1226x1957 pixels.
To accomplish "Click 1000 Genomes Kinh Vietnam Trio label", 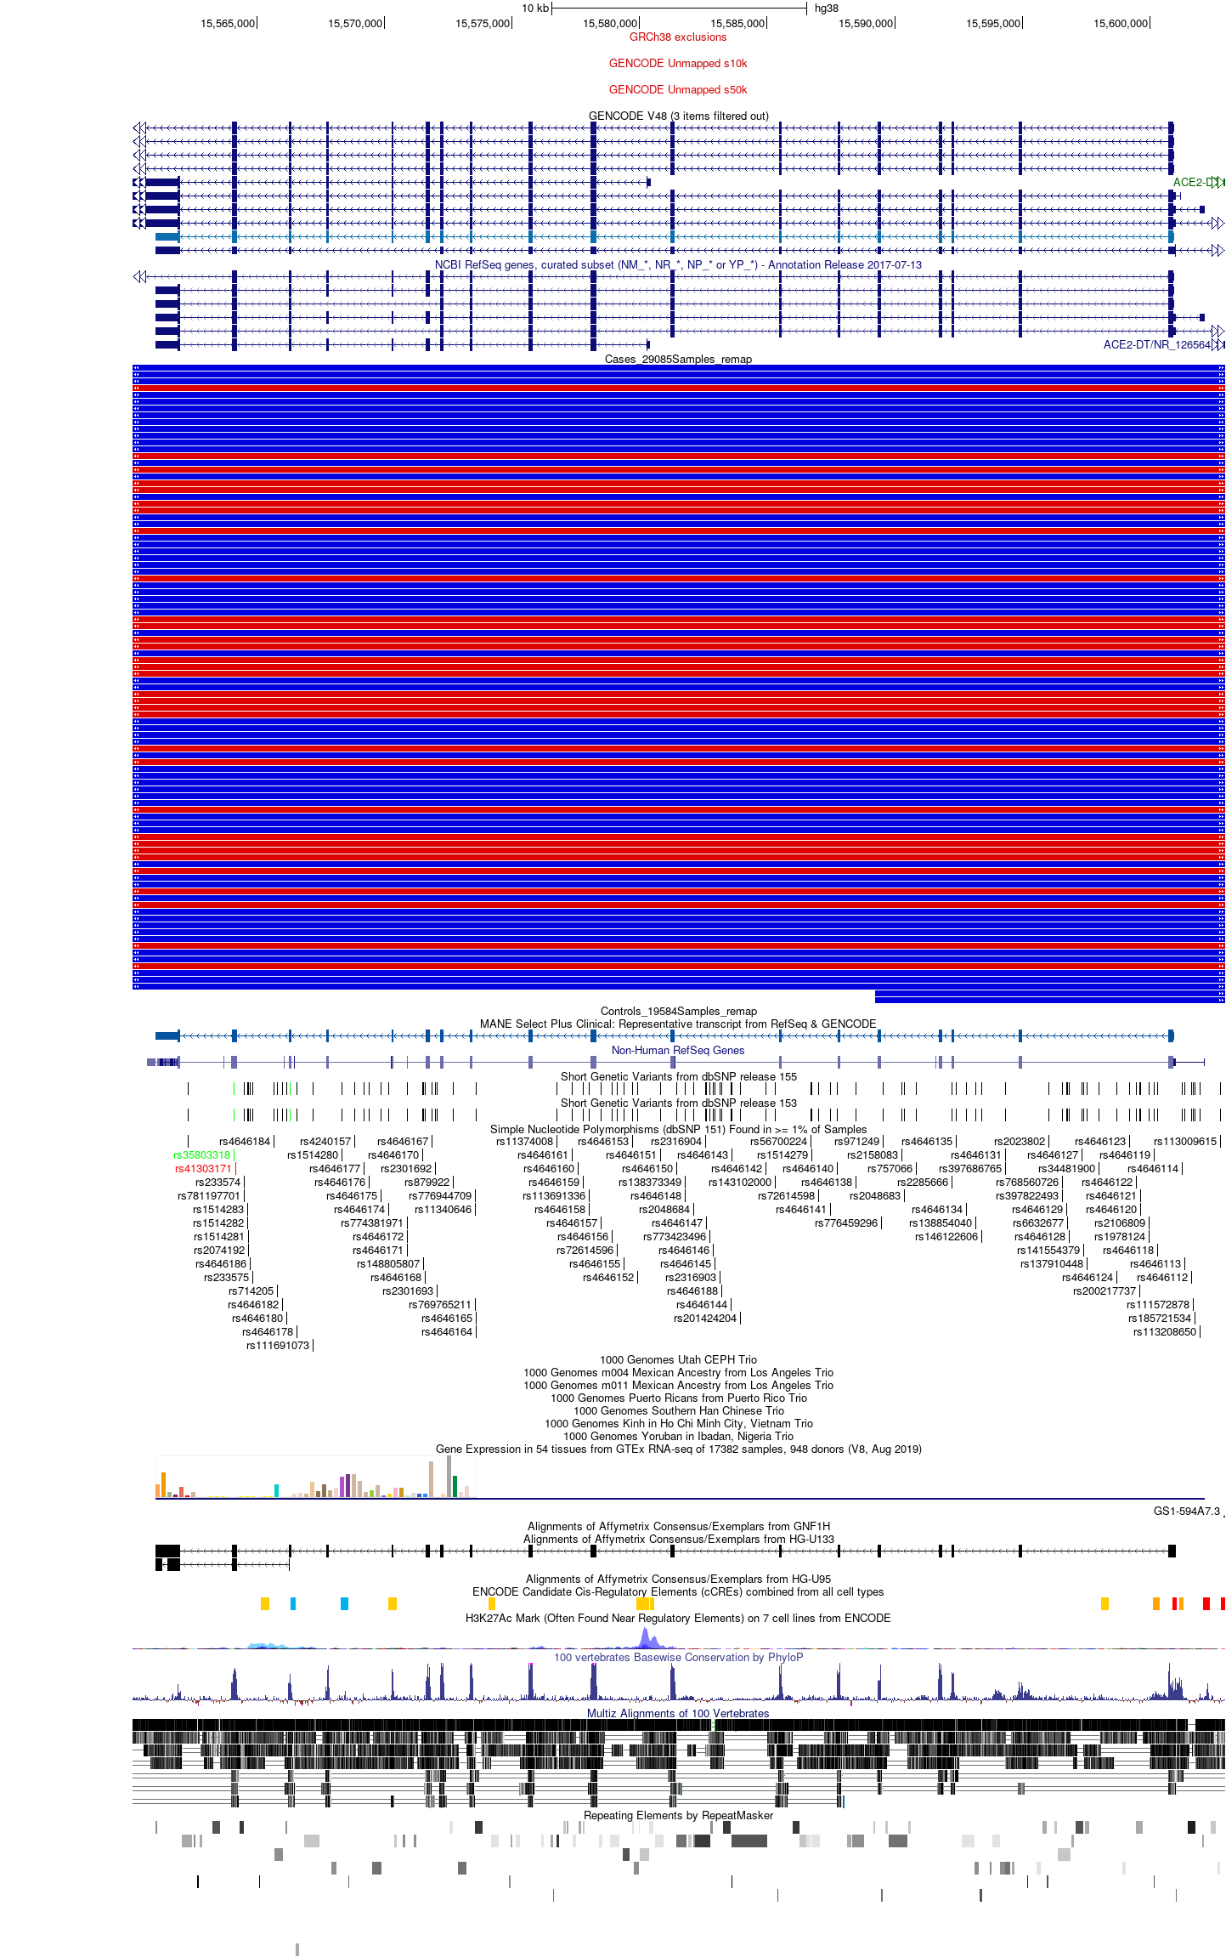I will pyautogui.click(x=677, y=1423).
